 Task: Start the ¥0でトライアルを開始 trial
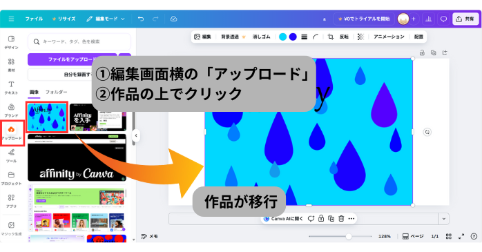tap(364, 19)
